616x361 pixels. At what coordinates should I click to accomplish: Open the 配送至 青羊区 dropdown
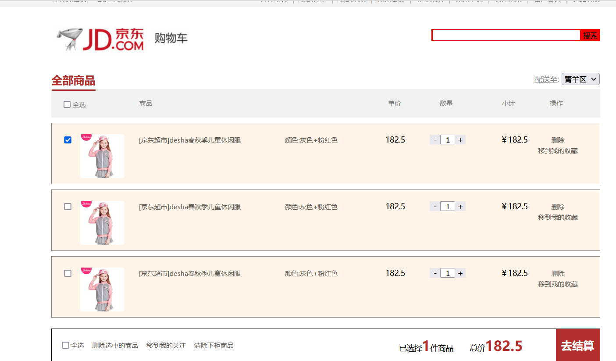click(580, 79)
